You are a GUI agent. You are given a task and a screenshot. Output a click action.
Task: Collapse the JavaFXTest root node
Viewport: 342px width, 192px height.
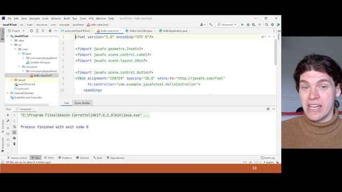click(x=7, y=36)
